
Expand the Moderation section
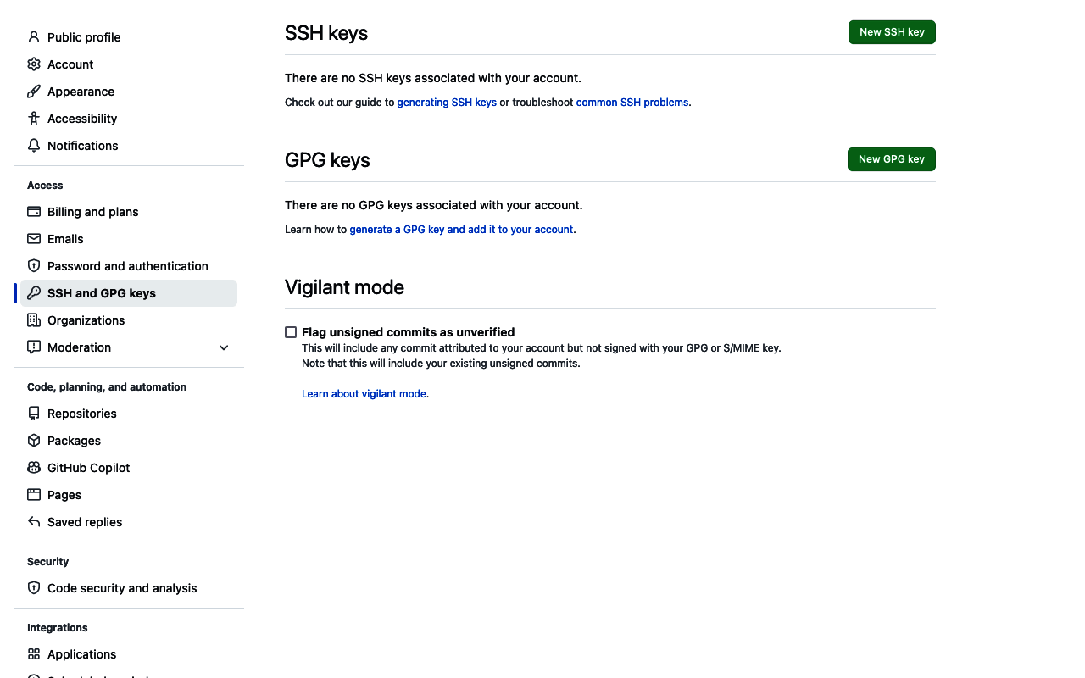[x=223, y=347]
